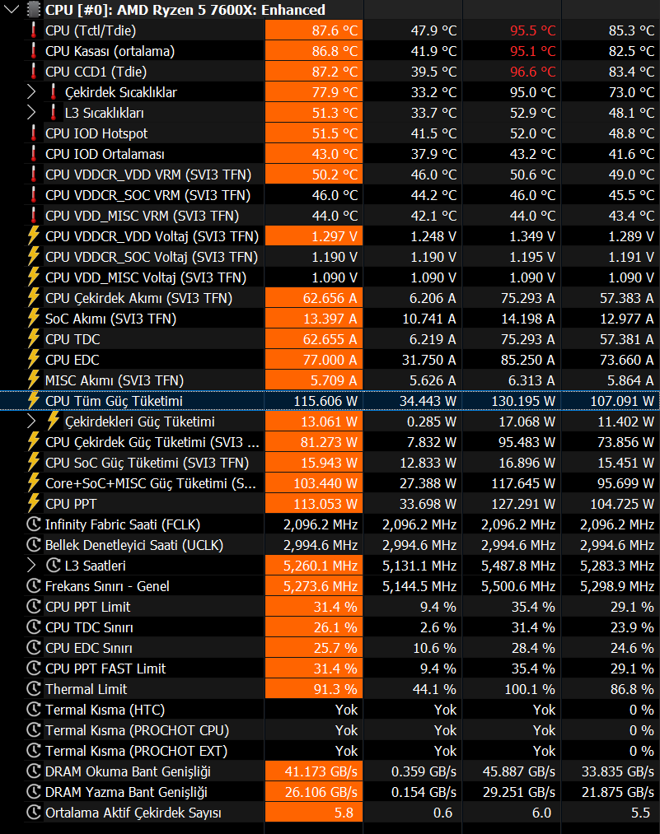Click the 95.5 °C maximum Tctl/Tdie value
This screenshot has height=834, width=660.
[x=532, y=30]
